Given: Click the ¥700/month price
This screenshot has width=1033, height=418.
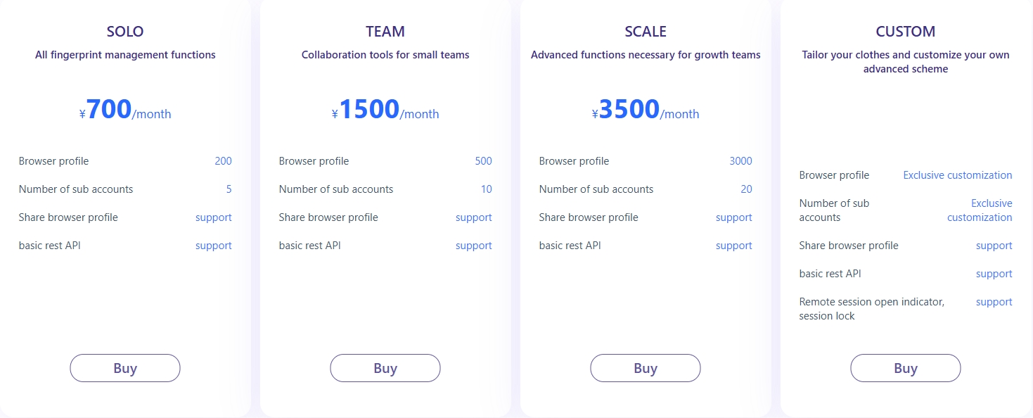Looking at the screenshot, I should tap(125, 110).
